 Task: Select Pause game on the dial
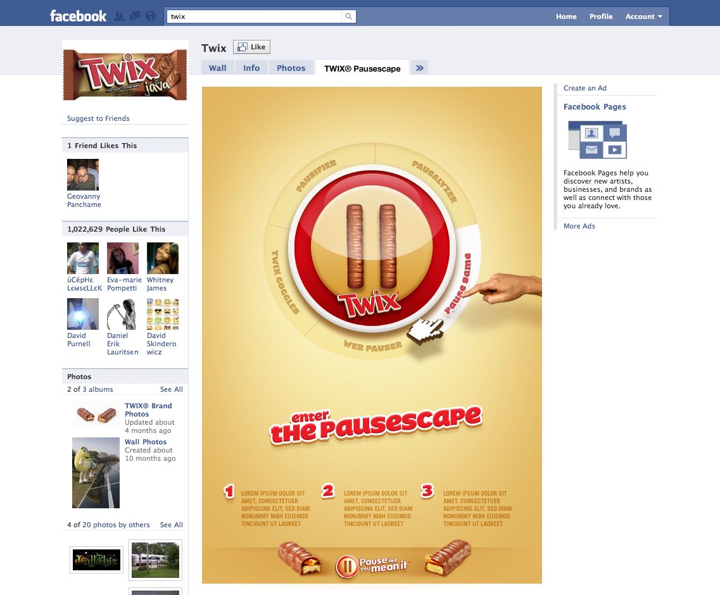(458, 284)
